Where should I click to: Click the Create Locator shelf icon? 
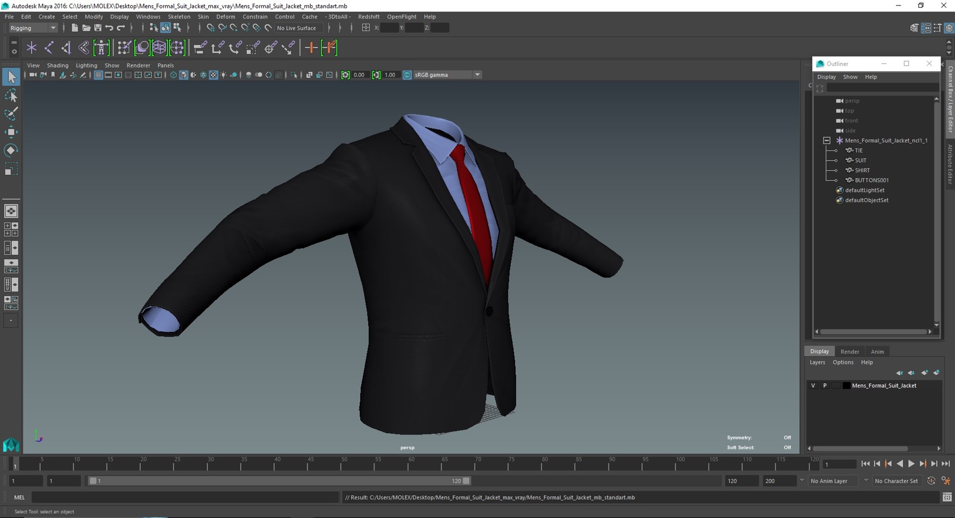click(x=31, y=48)
